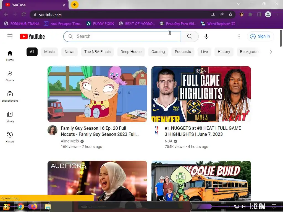Select the News category chip

coord(69,52)
